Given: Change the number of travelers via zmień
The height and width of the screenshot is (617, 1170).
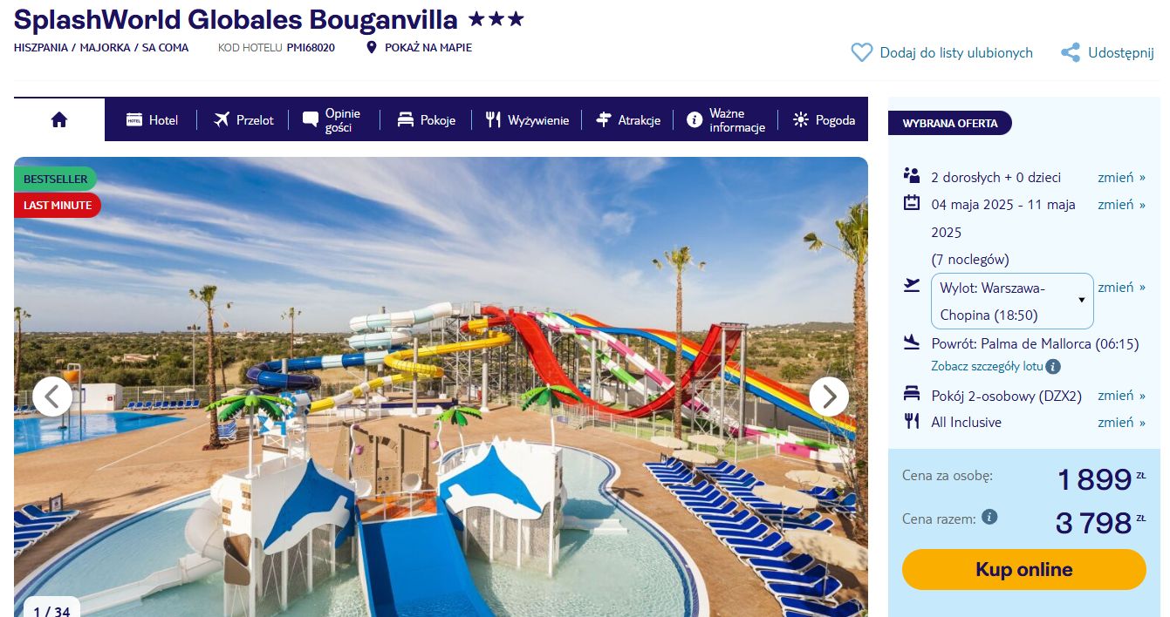Looking at the screenshot, I should tap(1121, 178).
